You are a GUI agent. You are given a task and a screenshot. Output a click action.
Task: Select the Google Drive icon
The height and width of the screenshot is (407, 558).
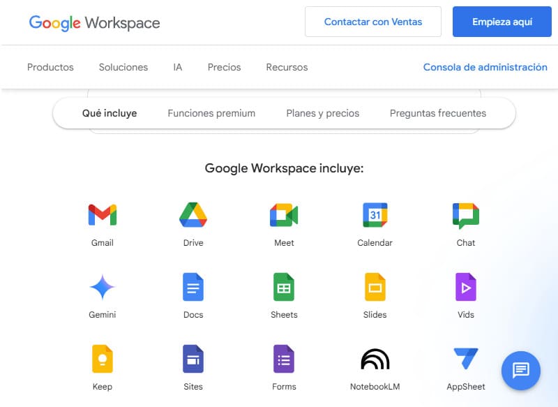(193, 215)
